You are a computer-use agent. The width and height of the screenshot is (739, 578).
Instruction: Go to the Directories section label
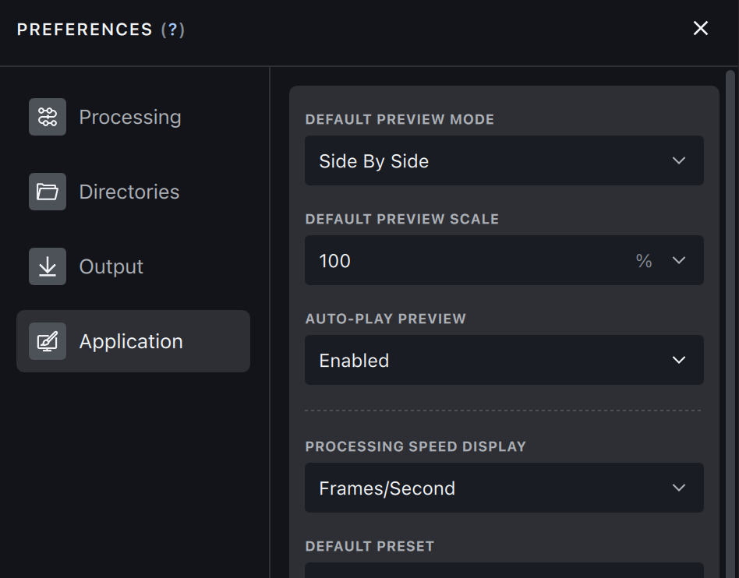(x=129, y=192)
